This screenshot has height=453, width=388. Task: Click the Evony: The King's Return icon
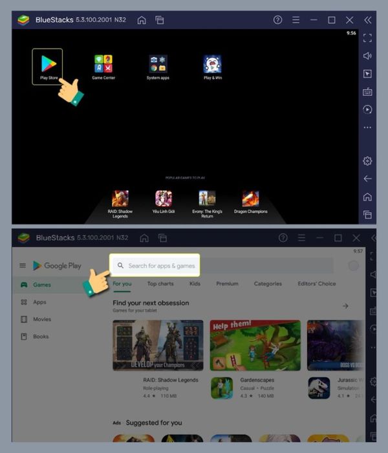pyautogui.click(x=207, y=198)
